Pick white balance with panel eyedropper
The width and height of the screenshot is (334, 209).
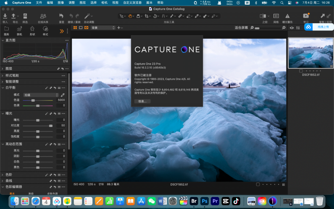tap(63, 95)
